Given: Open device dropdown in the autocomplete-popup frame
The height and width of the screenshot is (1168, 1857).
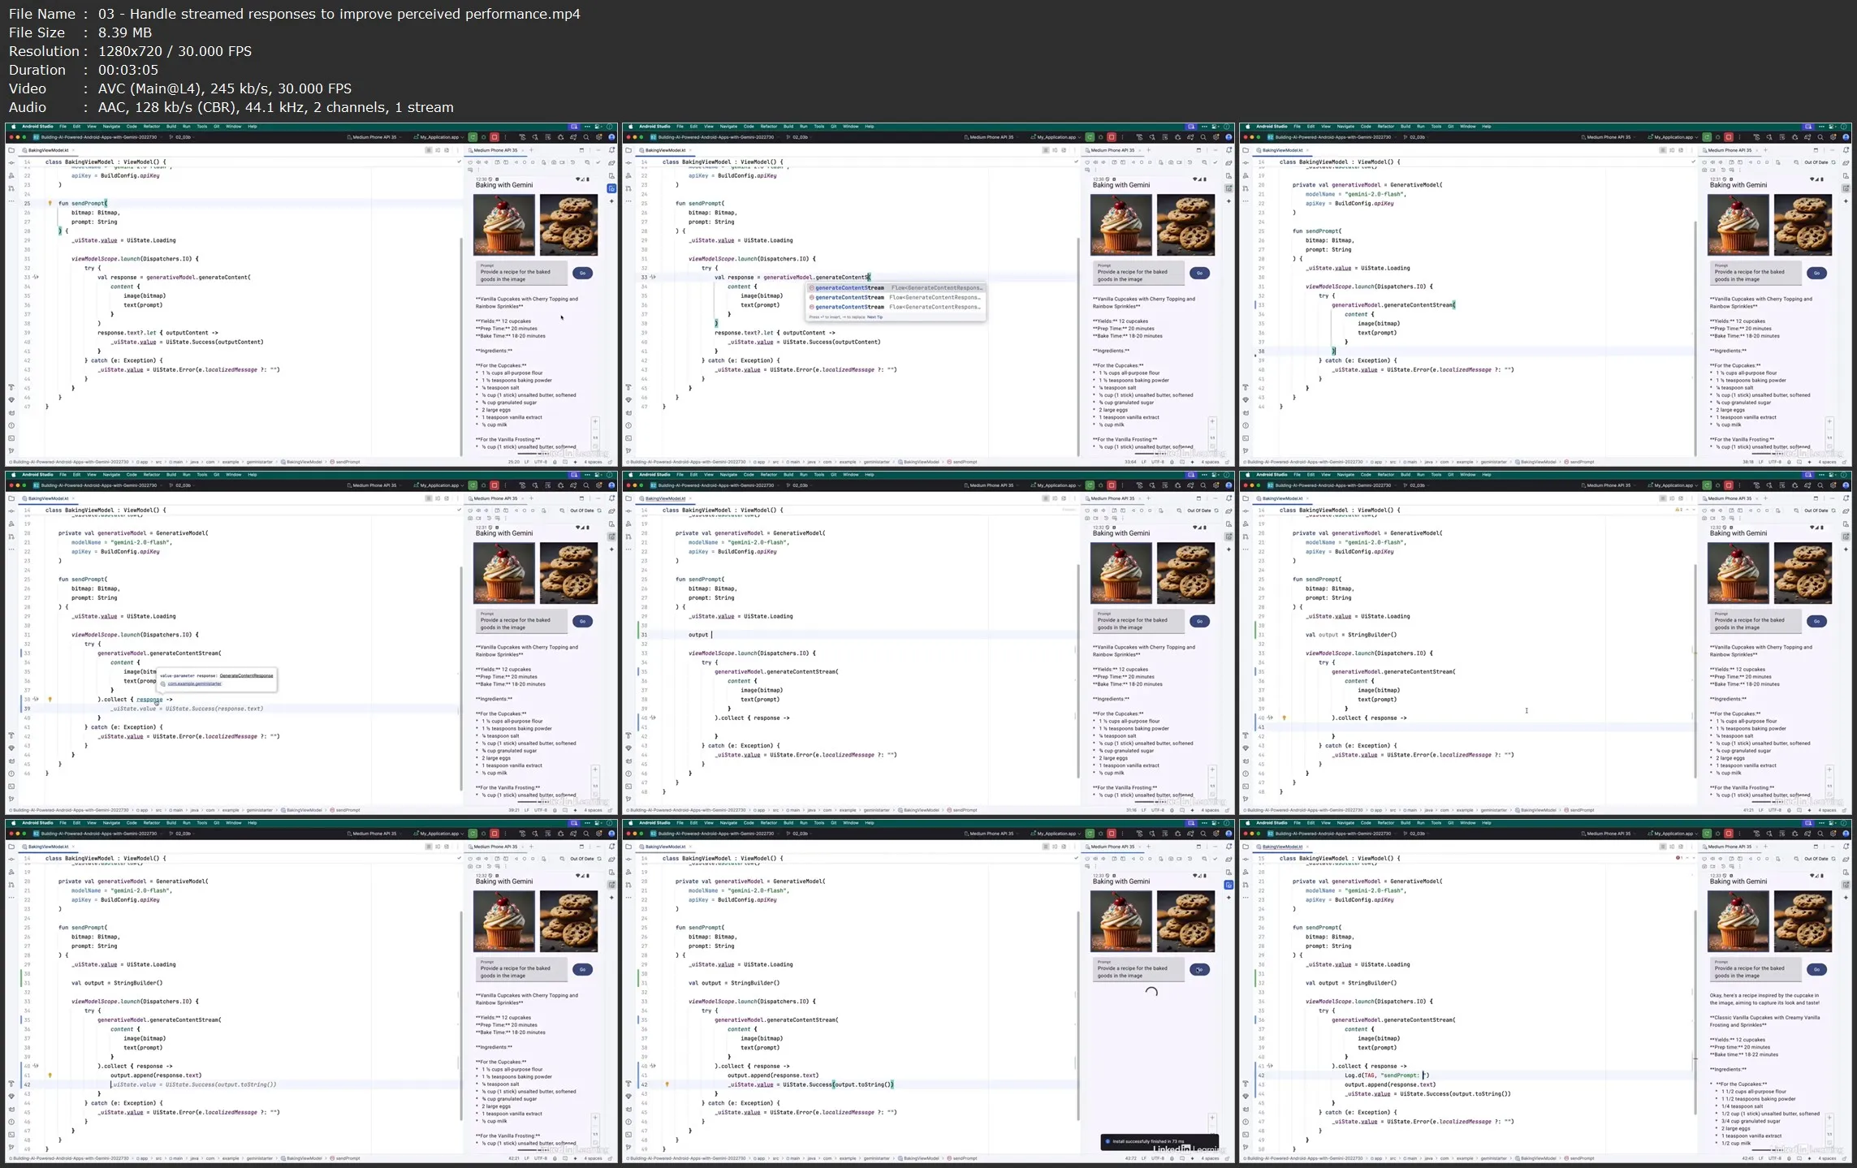Looking at the screenshot, I should pyautogui.click(x=992, y=137).
